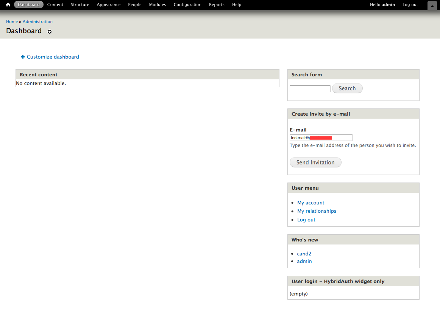Click the Customize dashboard link
Screen dimensions: 440x311
click(x=53, y=57)
